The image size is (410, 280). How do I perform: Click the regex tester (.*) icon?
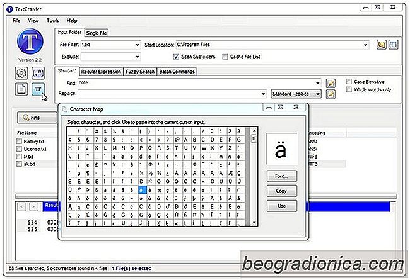(x=37, y=73)
